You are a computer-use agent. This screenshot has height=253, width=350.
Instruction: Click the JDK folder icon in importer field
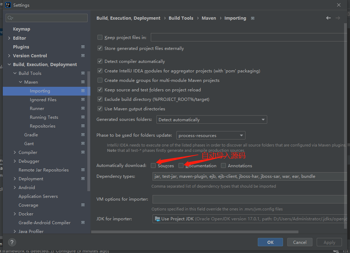click(157, 219)
